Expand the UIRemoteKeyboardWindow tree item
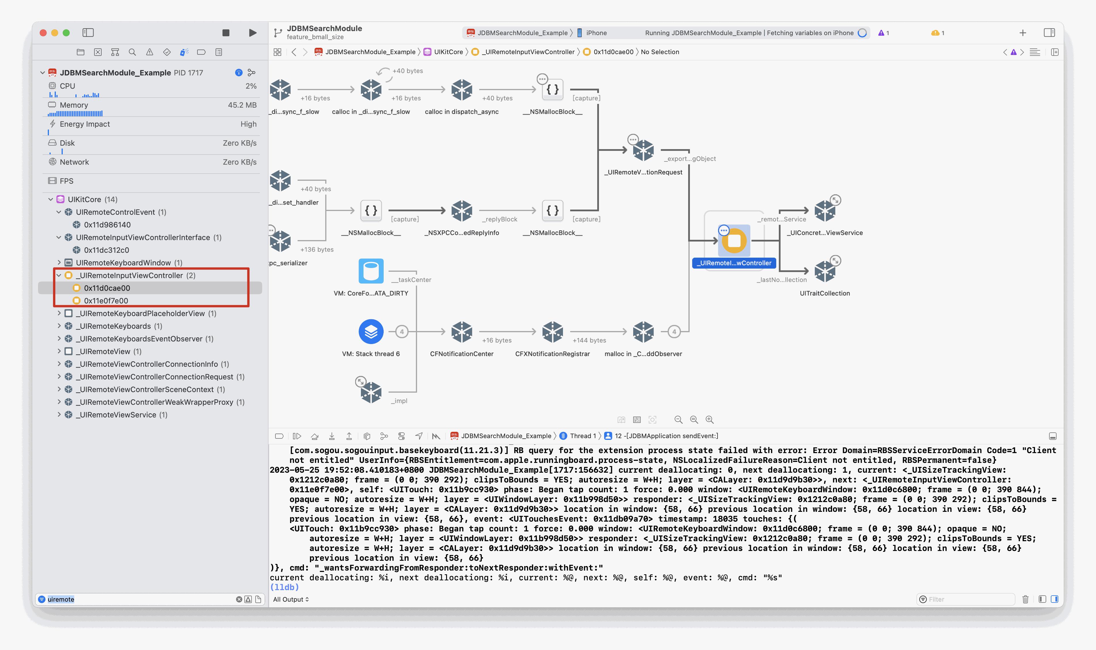Screen dimensions: 1096x650 click(x=59, y=263)
